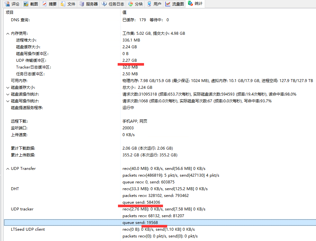Click the 截图 tab icon

click(26, 4)
